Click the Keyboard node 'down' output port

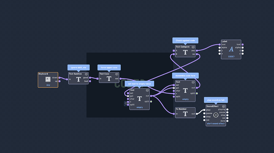[x=60, y=78]
